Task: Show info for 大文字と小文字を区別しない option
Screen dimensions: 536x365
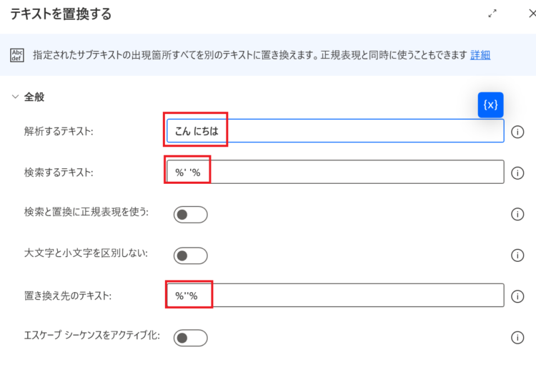Action: pos(517,255)
